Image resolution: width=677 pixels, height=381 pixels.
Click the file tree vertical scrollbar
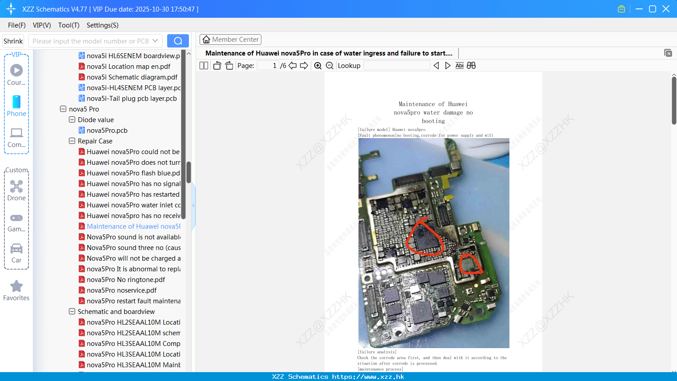[x=188, y=173]
